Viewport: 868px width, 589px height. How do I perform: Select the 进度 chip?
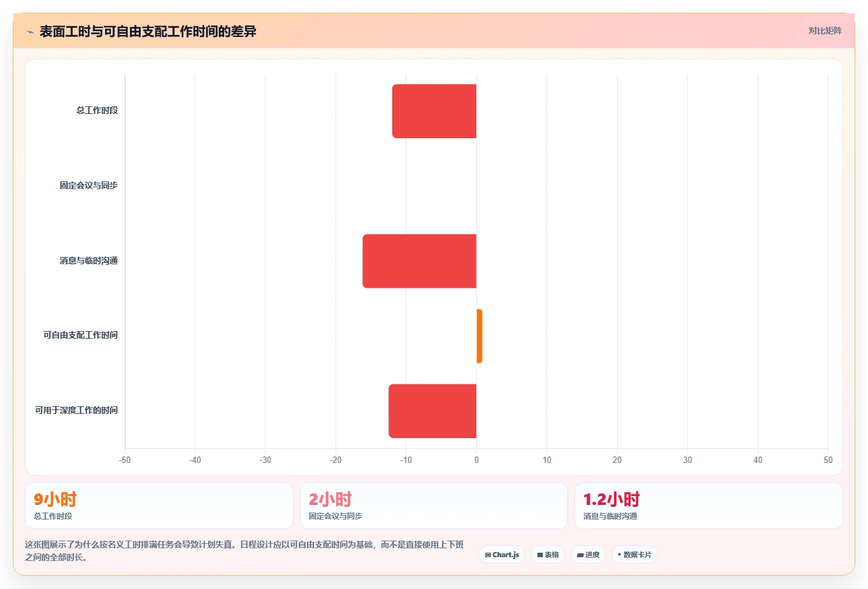[x=588, y=555]
